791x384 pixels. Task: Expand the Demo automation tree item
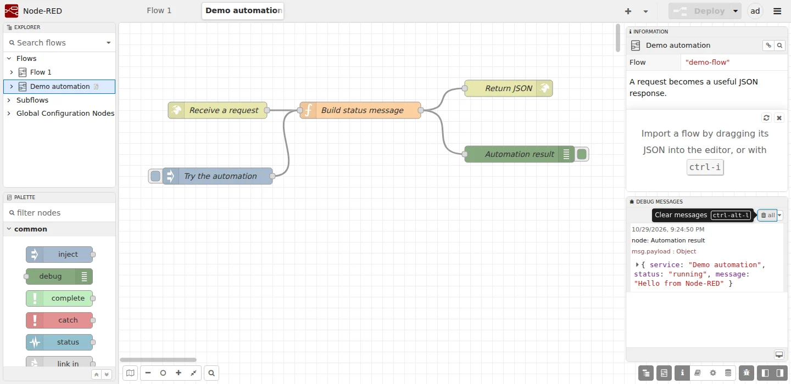pyautogui.click(x=12, y=86)
